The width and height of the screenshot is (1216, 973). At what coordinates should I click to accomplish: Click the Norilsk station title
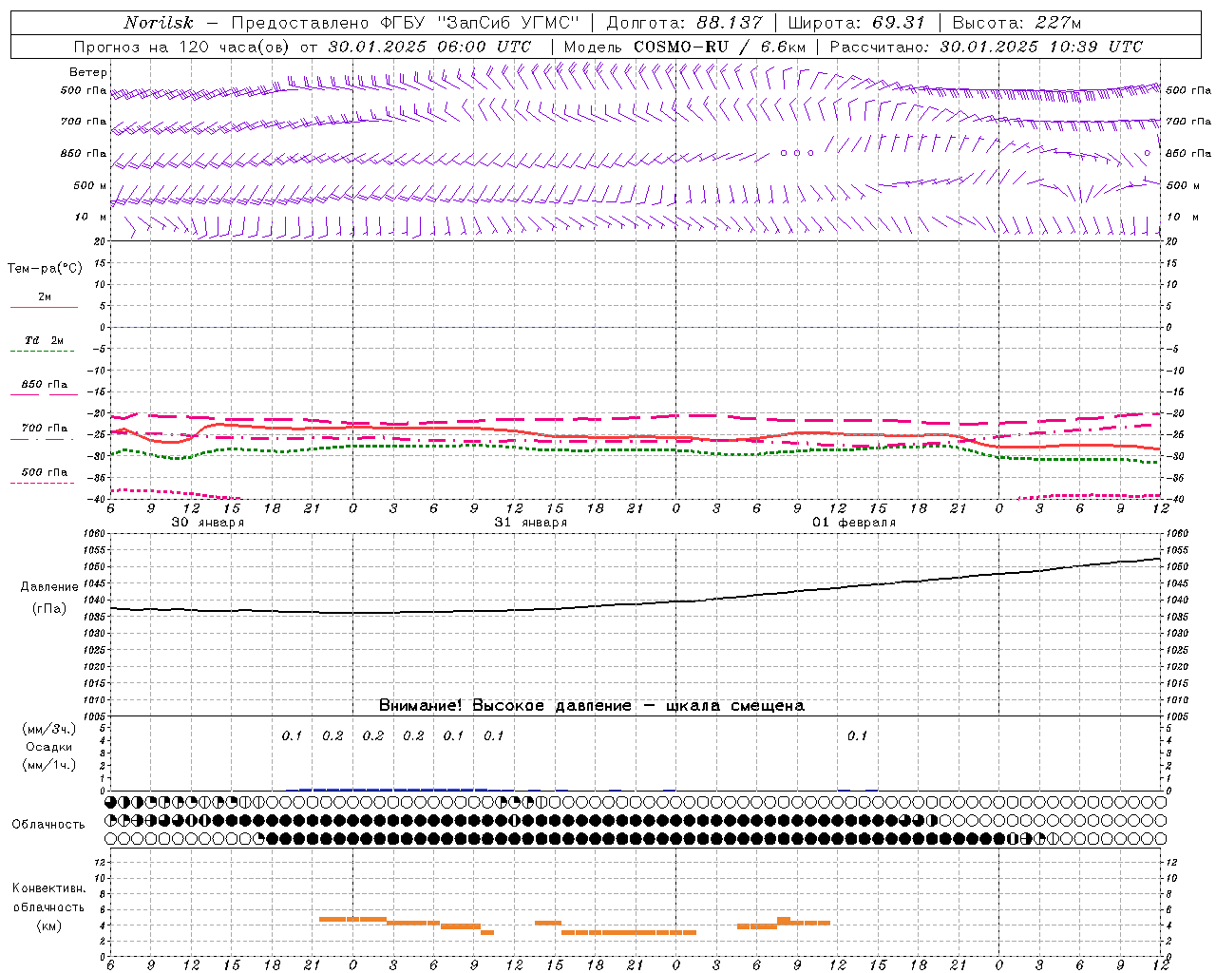(x=158, y=23)
